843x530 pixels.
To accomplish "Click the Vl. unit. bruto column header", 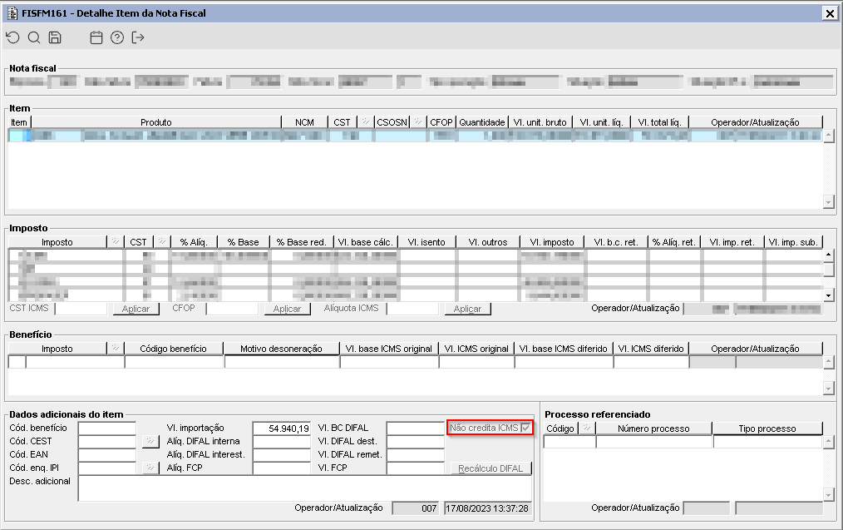I will click(x=540, y=122).
